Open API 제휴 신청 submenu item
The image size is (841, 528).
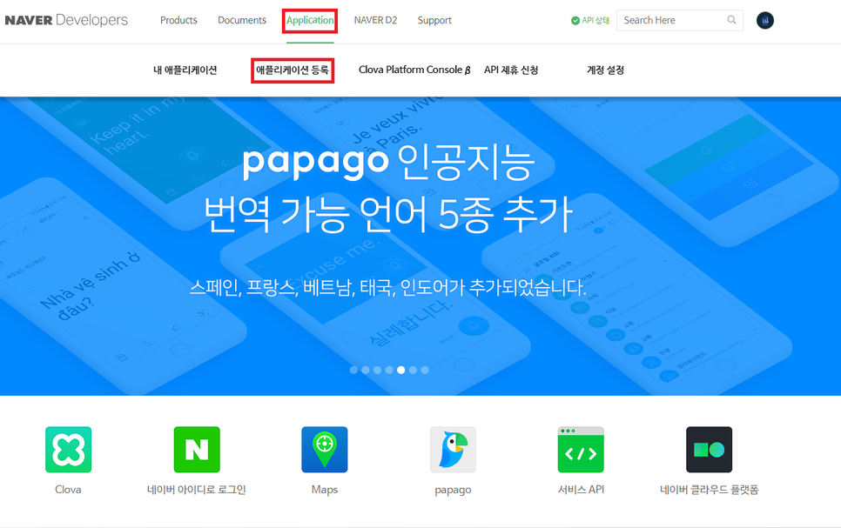pos(511,70)
